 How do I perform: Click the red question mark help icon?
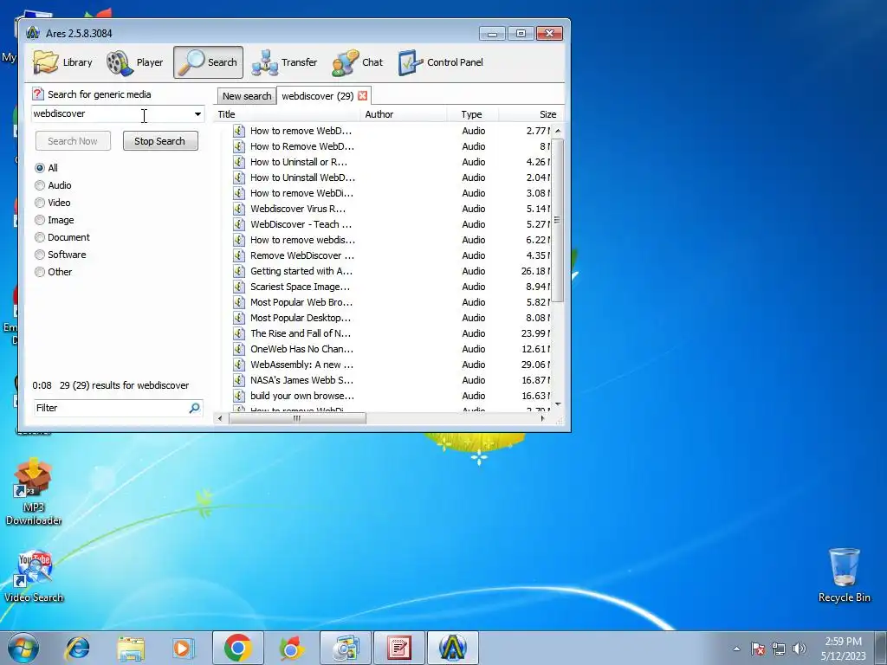pos(38,94)
